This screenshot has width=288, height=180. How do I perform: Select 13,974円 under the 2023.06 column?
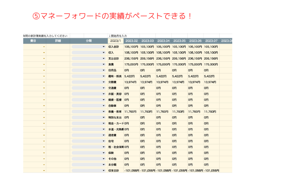pos(195,82)
